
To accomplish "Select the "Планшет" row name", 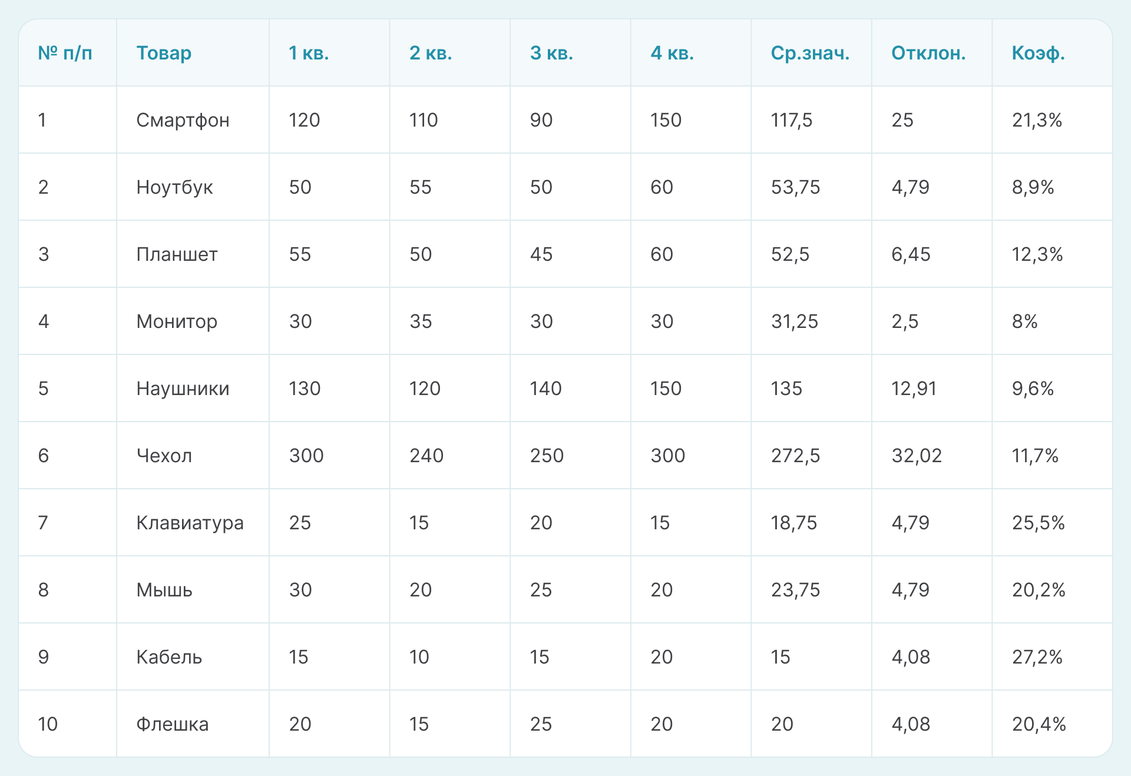I will pos(177,254).
